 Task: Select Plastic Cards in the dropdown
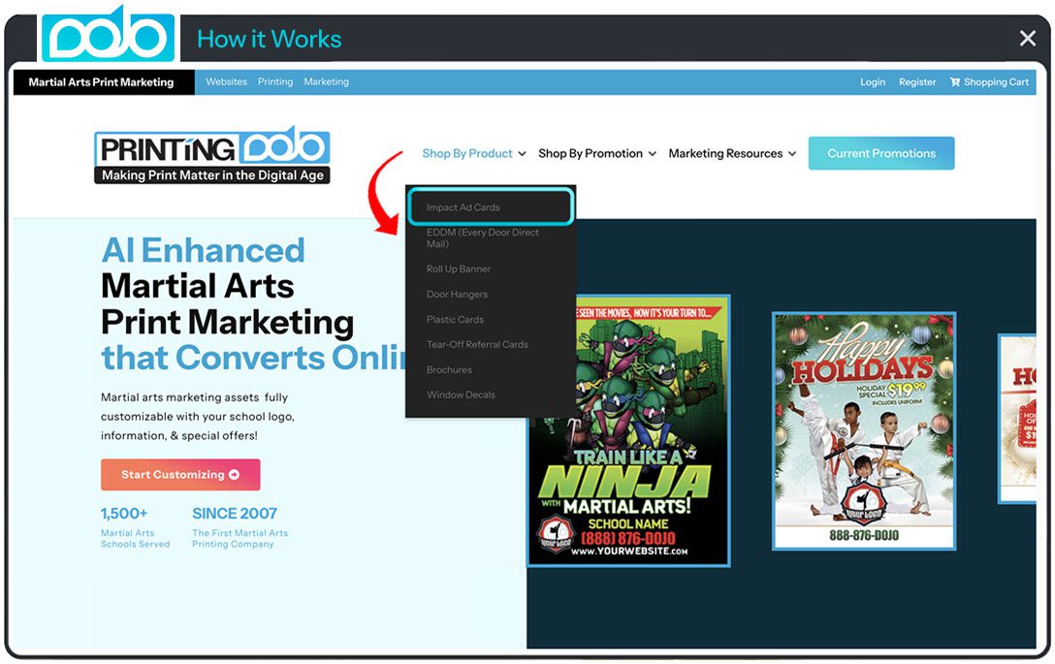point(455,320)
